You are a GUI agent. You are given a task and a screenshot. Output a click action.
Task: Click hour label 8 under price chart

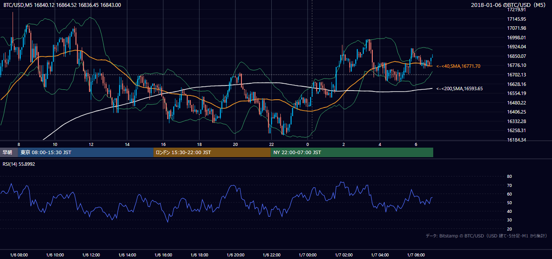[x=19, y=144]
